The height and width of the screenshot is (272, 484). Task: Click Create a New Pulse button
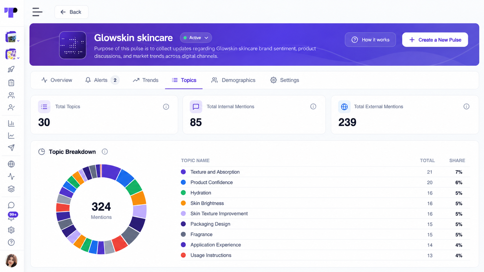pyautogui.click(x=435, y=40)
